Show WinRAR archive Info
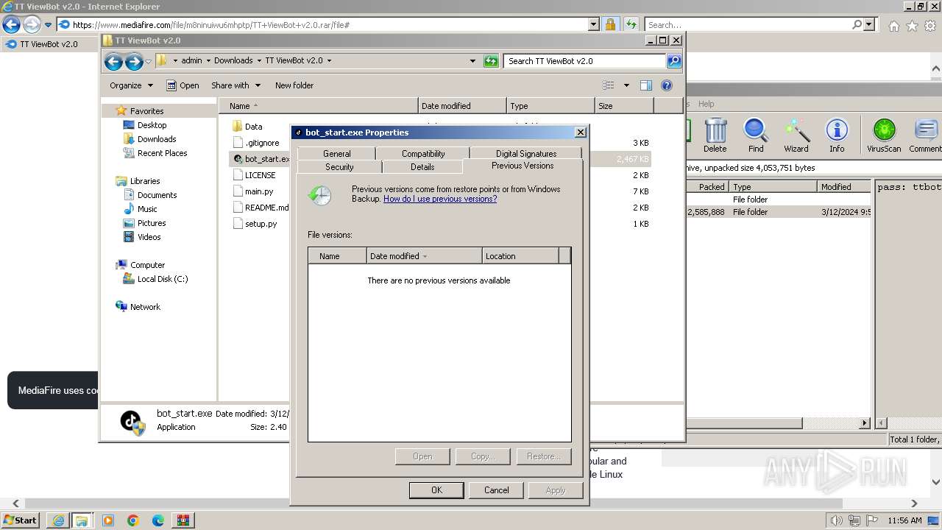 tap(837, 135)
